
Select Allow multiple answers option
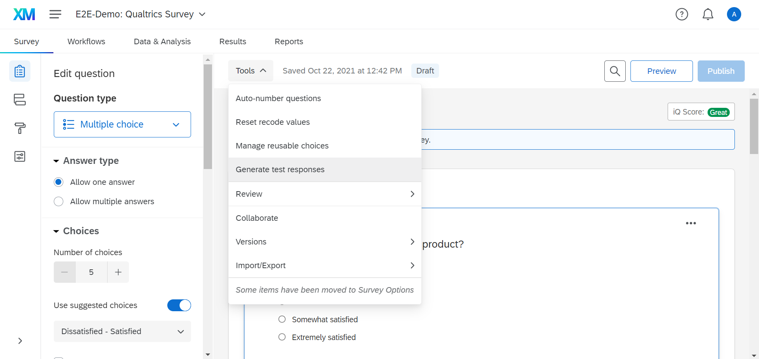[x=59, y=201]
